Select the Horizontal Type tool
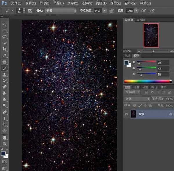Viewport: 174px width, 171px height. [x=5, y=118]
